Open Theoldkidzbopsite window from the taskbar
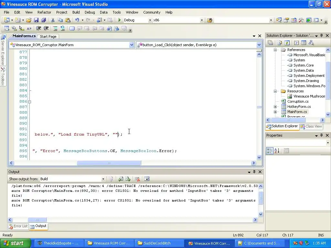The height and width of the screenshot is (248, 331). (58, 243)
